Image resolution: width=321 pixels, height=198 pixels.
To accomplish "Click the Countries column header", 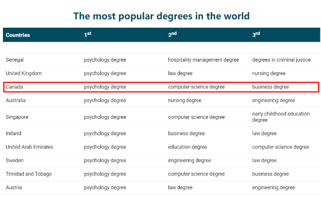I will 18,35.
